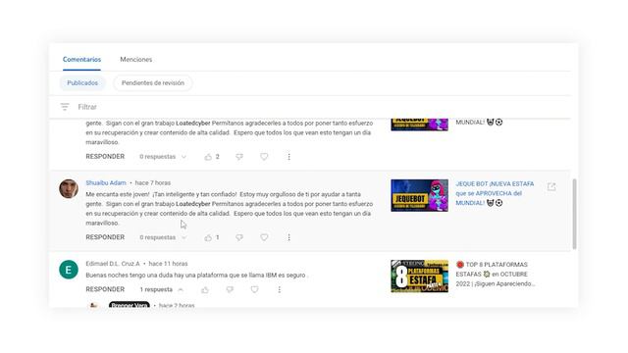This screenshot has height=353, width=628.
Task: Switch to the Comentarios tab
Action: pyautogui.click(x=81, y=59)
